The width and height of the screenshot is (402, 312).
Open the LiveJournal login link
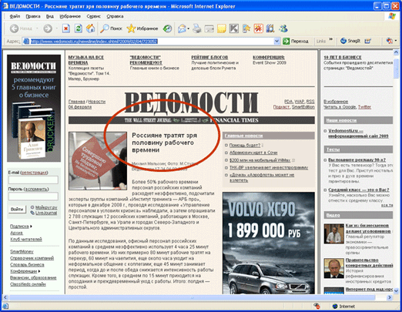point(46,213)
